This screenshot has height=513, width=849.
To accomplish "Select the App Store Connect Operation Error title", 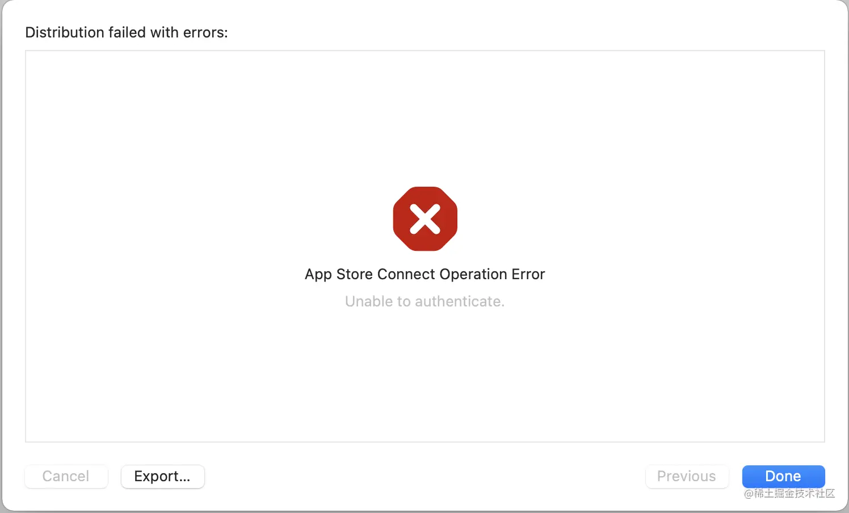I will tap(424, 274).
